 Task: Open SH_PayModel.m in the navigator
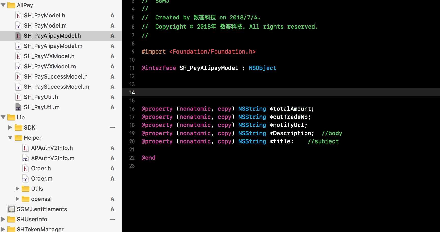(x=45, y=25)
